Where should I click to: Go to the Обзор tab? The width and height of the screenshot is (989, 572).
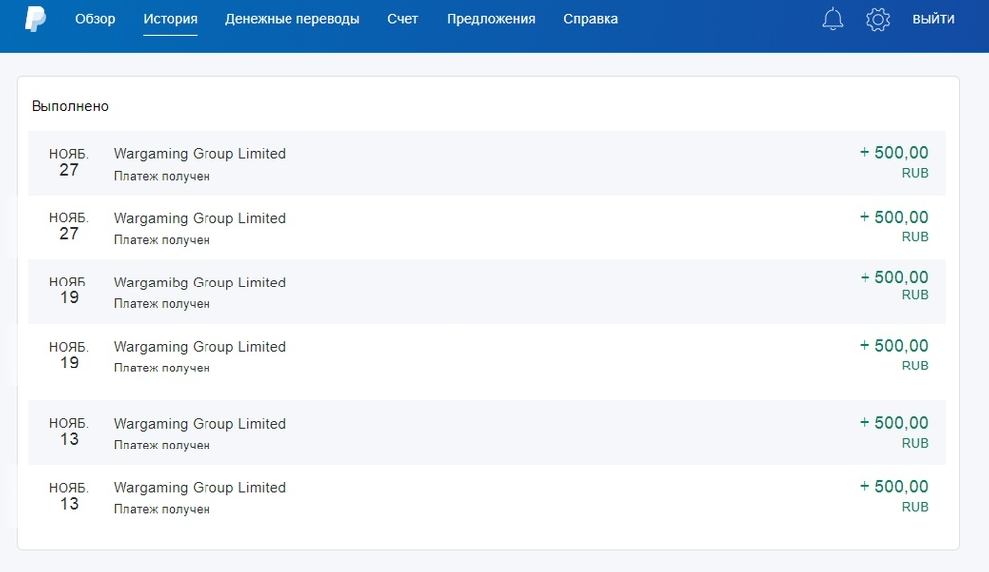pos(95,19)
